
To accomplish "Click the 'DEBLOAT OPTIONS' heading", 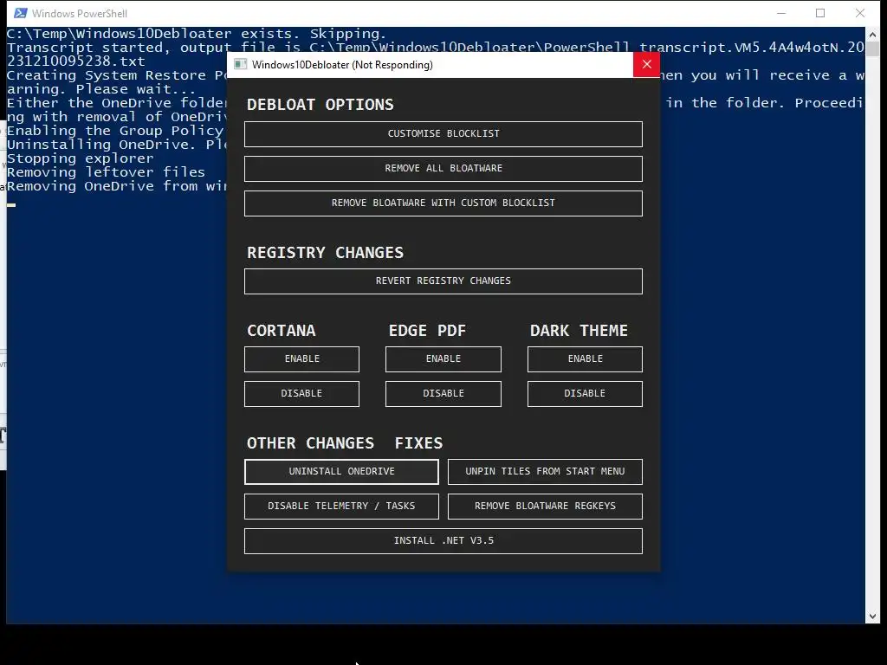I will pos(320,105).
